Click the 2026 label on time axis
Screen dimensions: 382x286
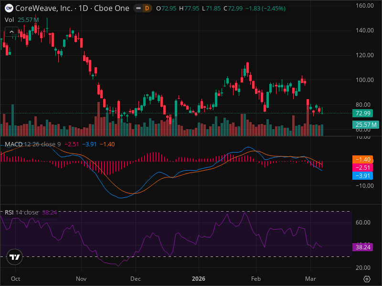click(199, 279)
